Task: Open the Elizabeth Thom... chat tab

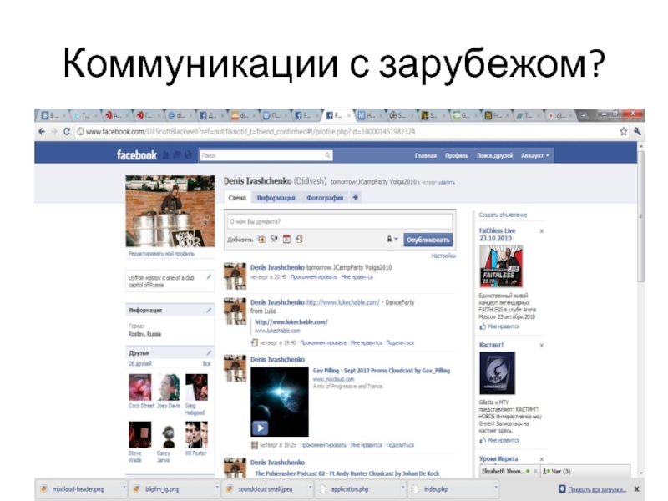Action: click(x=509, y=471)
